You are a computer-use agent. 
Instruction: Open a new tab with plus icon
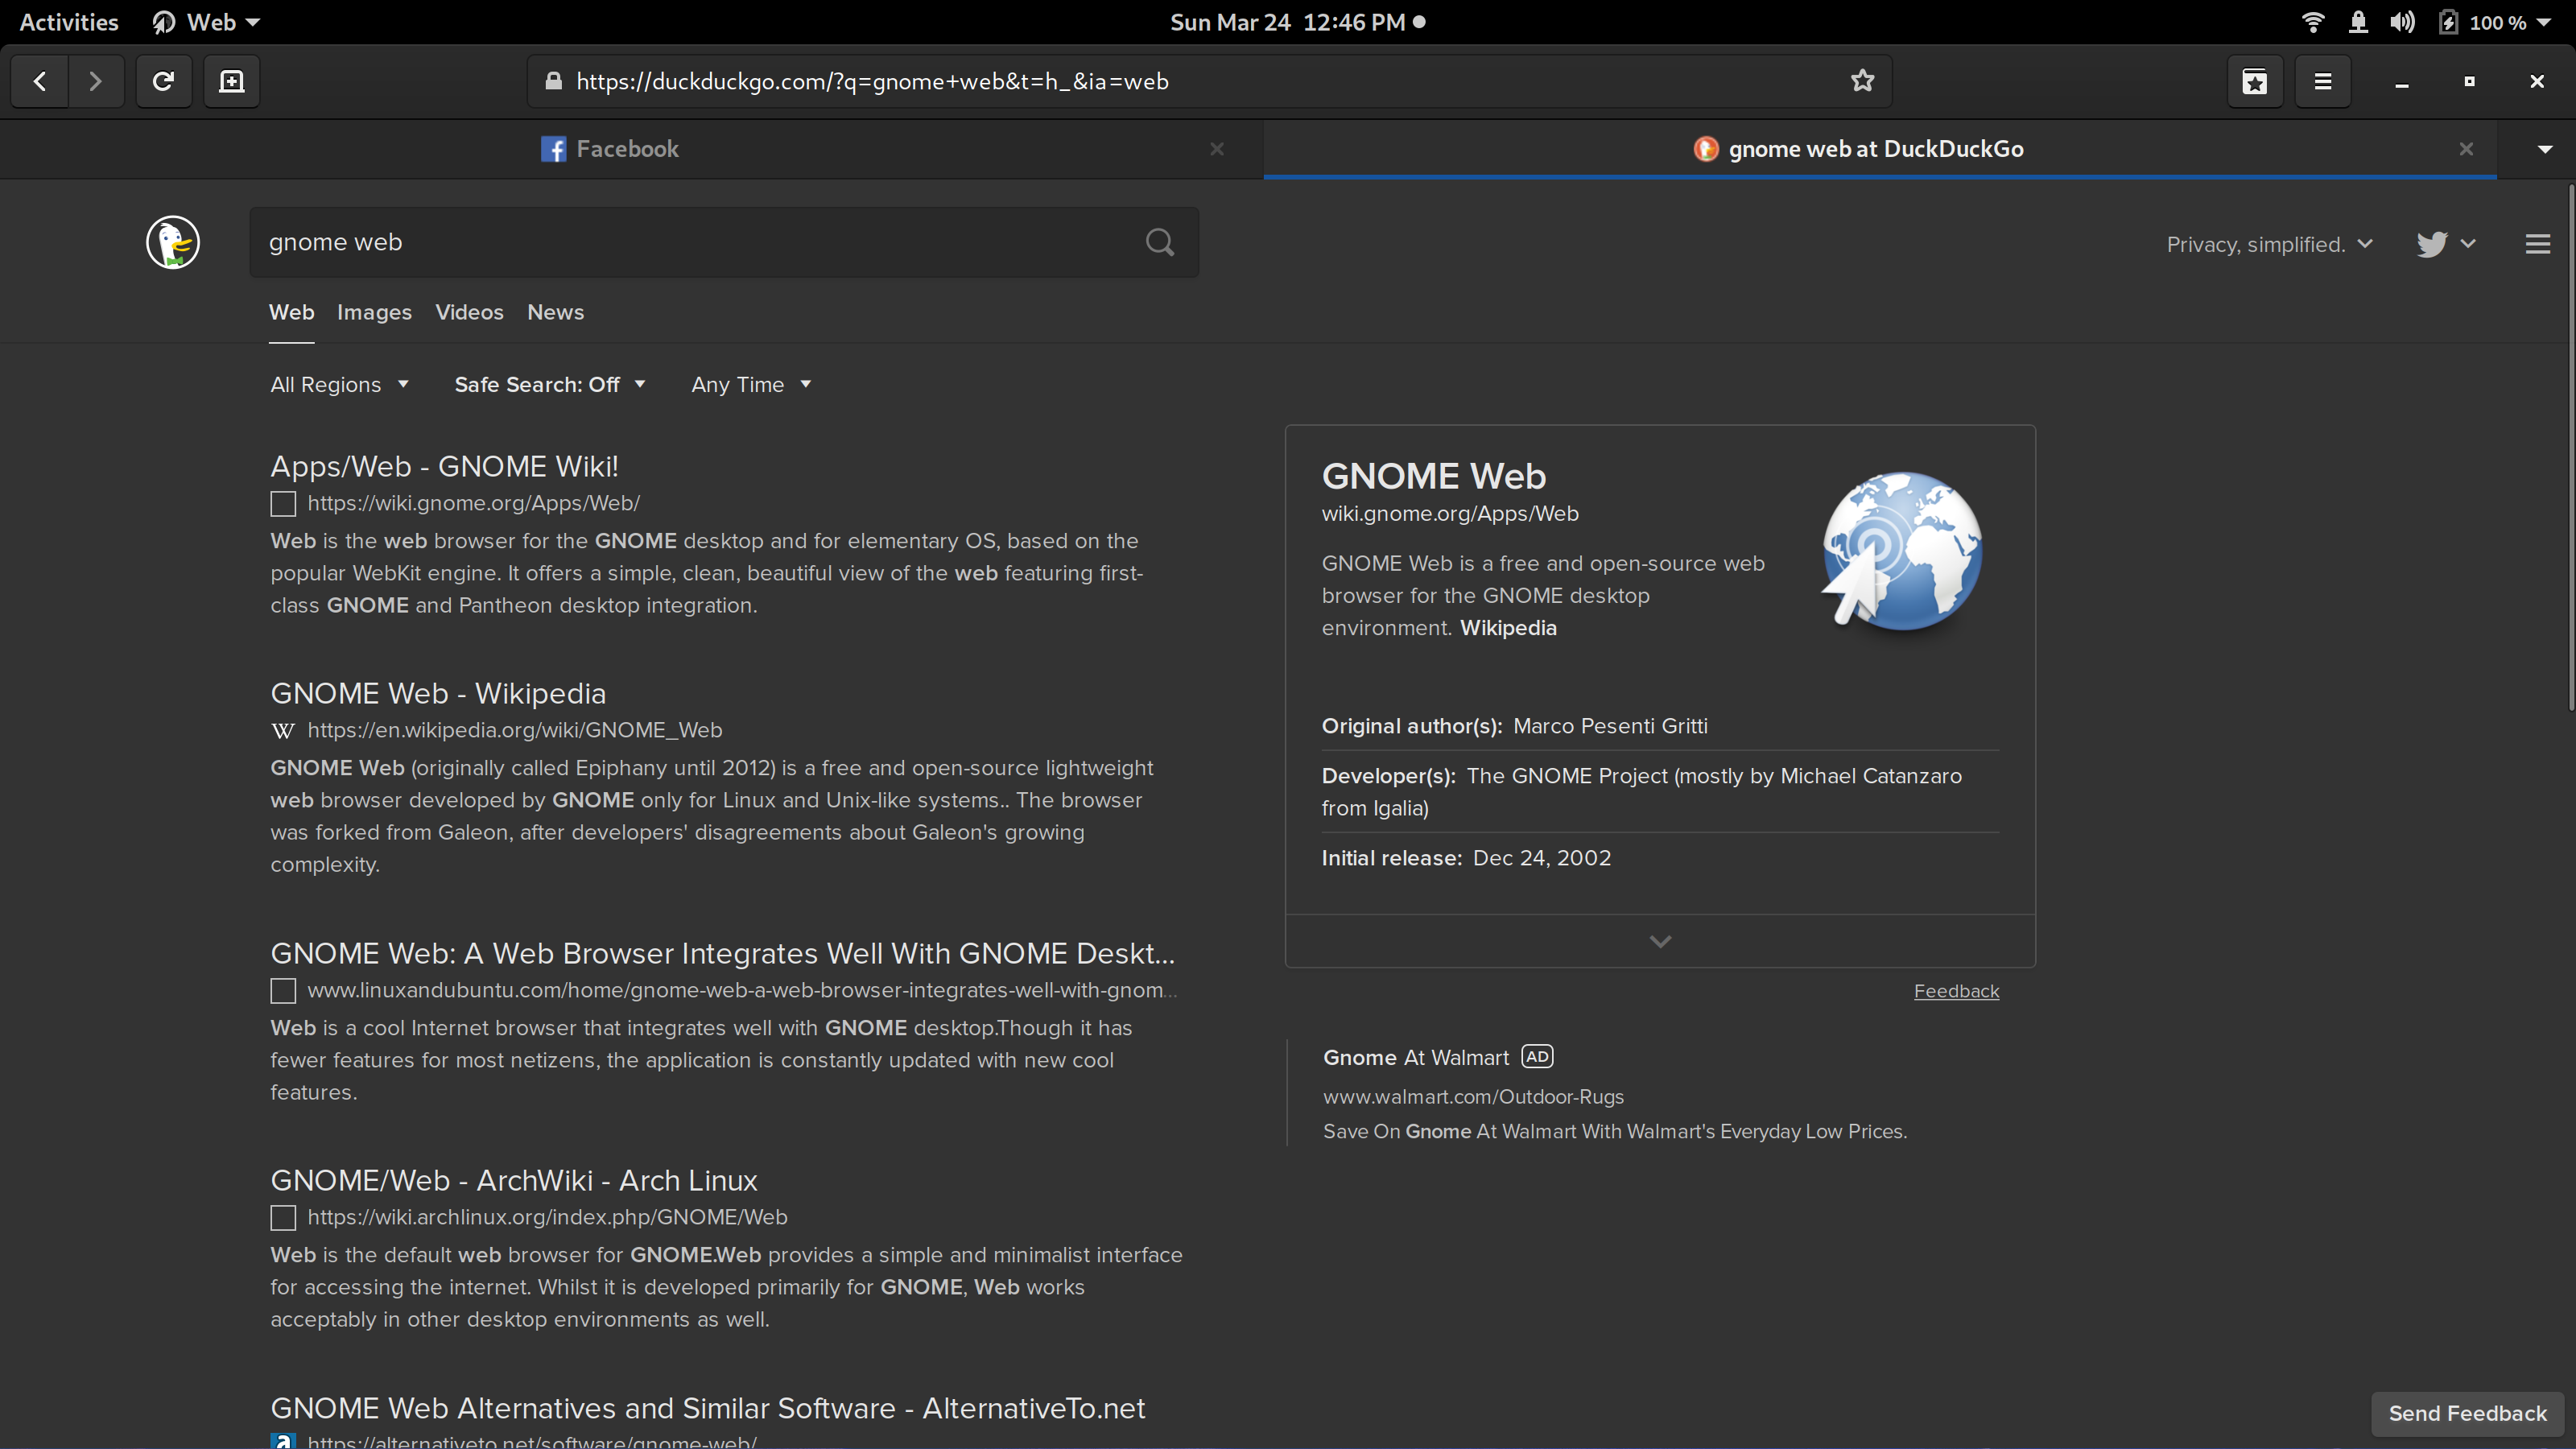[x=231, y=81]
